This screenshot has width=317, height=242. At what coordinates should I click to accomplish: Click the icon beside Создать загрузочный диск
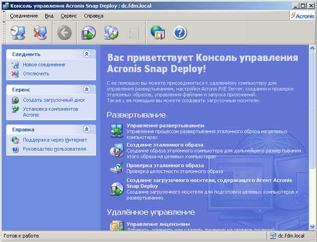coord(15,100)
